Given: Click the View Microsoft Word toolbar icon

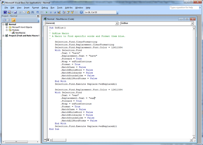Looking at the screenshot, I should 5,12.
